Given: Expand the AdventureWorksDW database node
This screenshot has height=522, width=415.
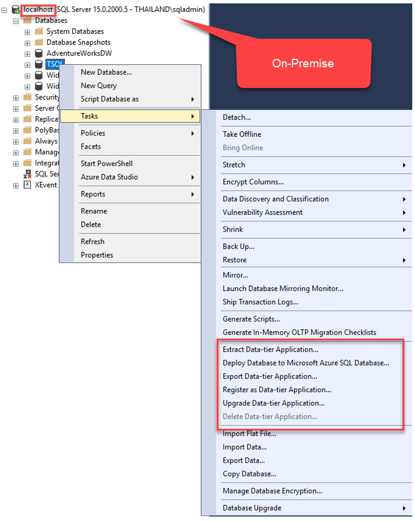Looking at the screenshot, I should 27,54.
